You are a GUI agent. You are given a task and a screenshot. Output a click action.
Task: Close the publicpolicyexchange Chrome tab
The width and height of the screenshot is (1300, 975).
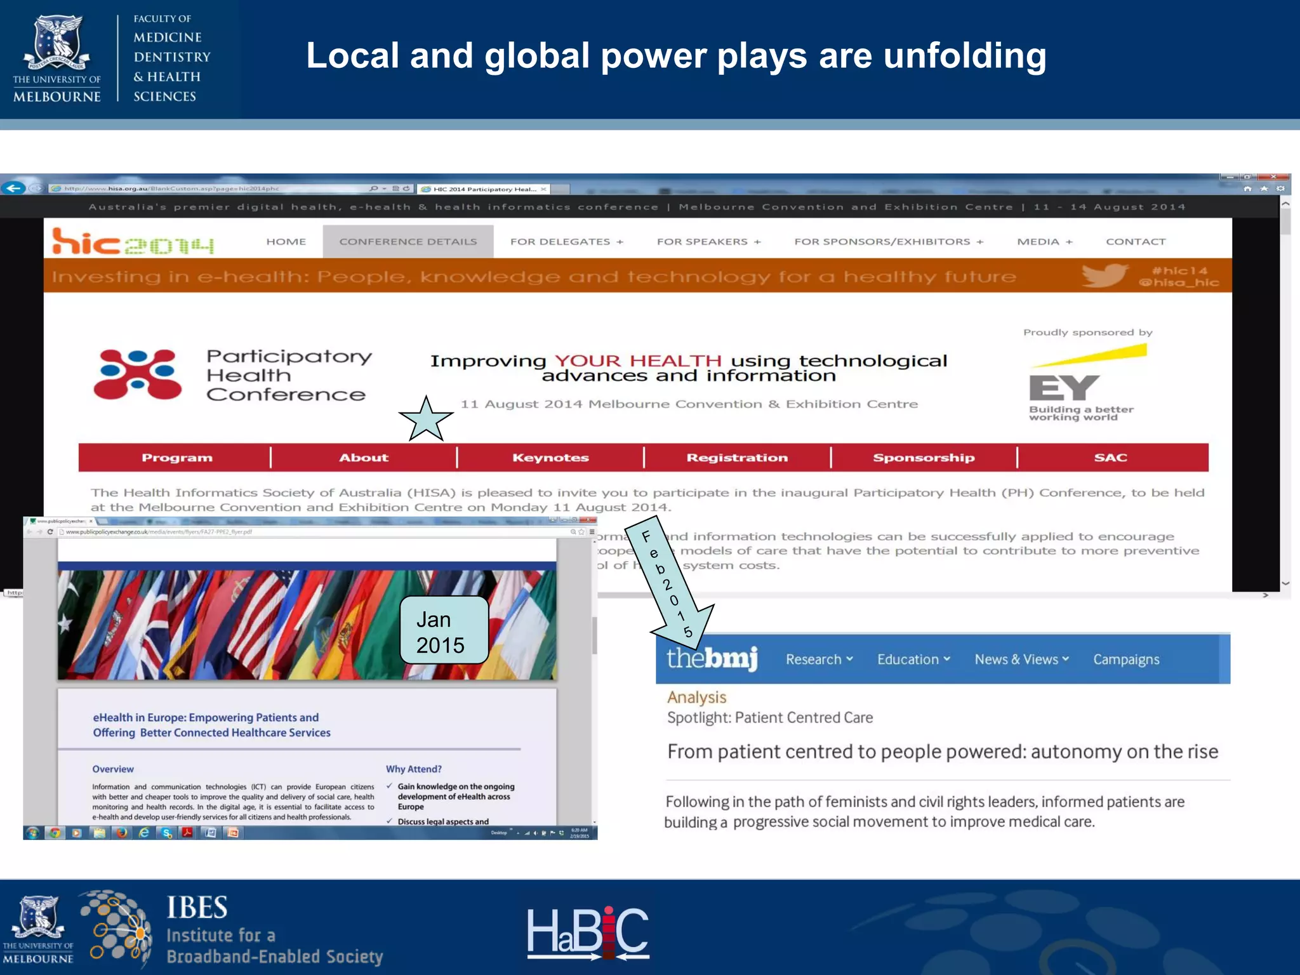pyautogui.click(x=91, y=521)
